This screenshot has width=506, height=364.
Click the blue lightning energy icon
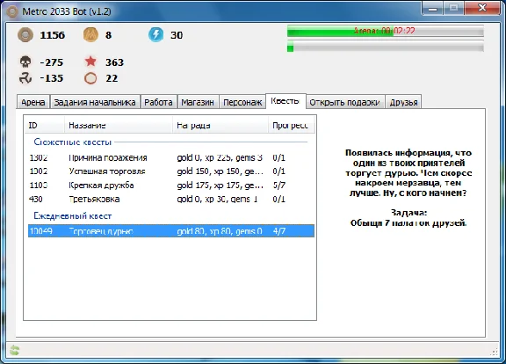pos(155,34)
